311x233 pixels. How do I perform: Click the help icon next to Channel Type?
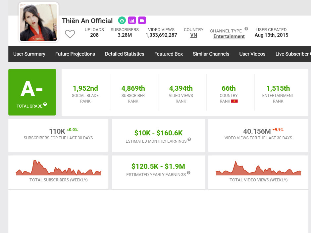[x=246, y=29]
